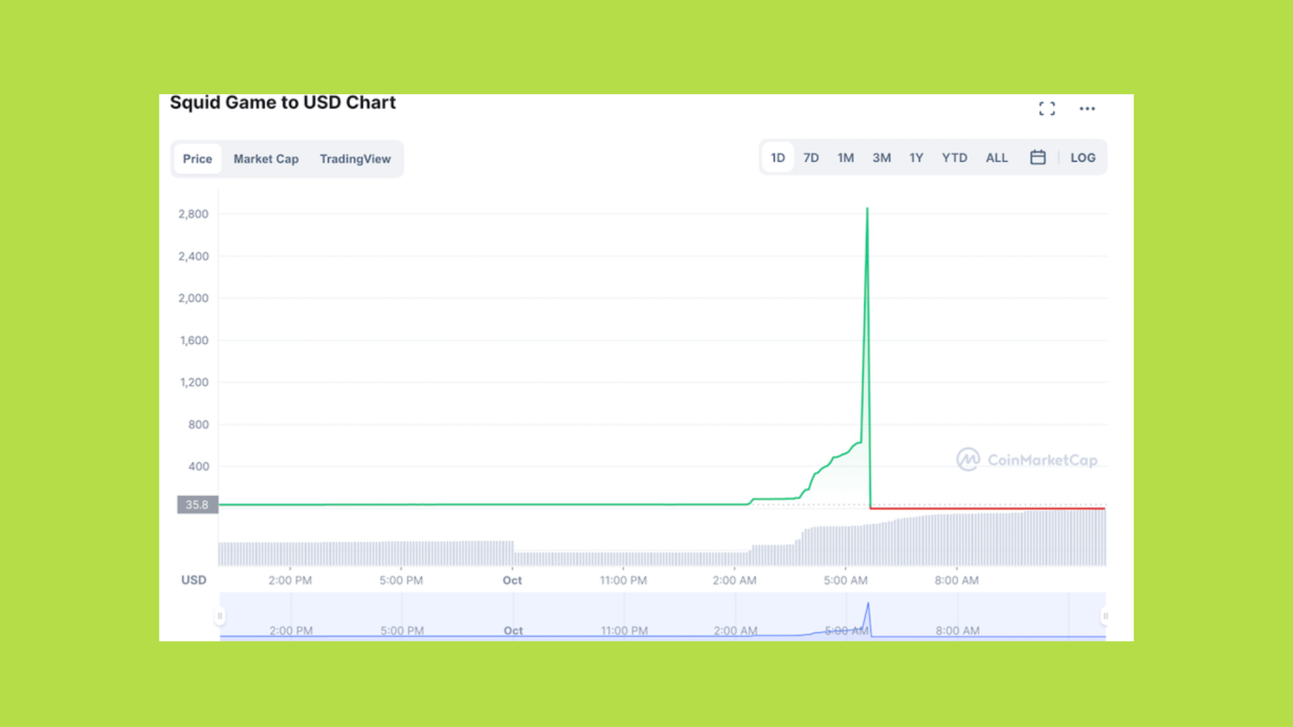Switch to the Price tab
Image resolution: width=1293 pixels, height=727 pixels.
pos(197,159)
